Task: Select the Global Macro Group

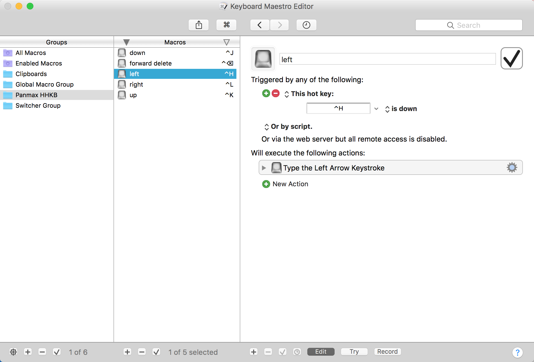Action: click(44, 84)
